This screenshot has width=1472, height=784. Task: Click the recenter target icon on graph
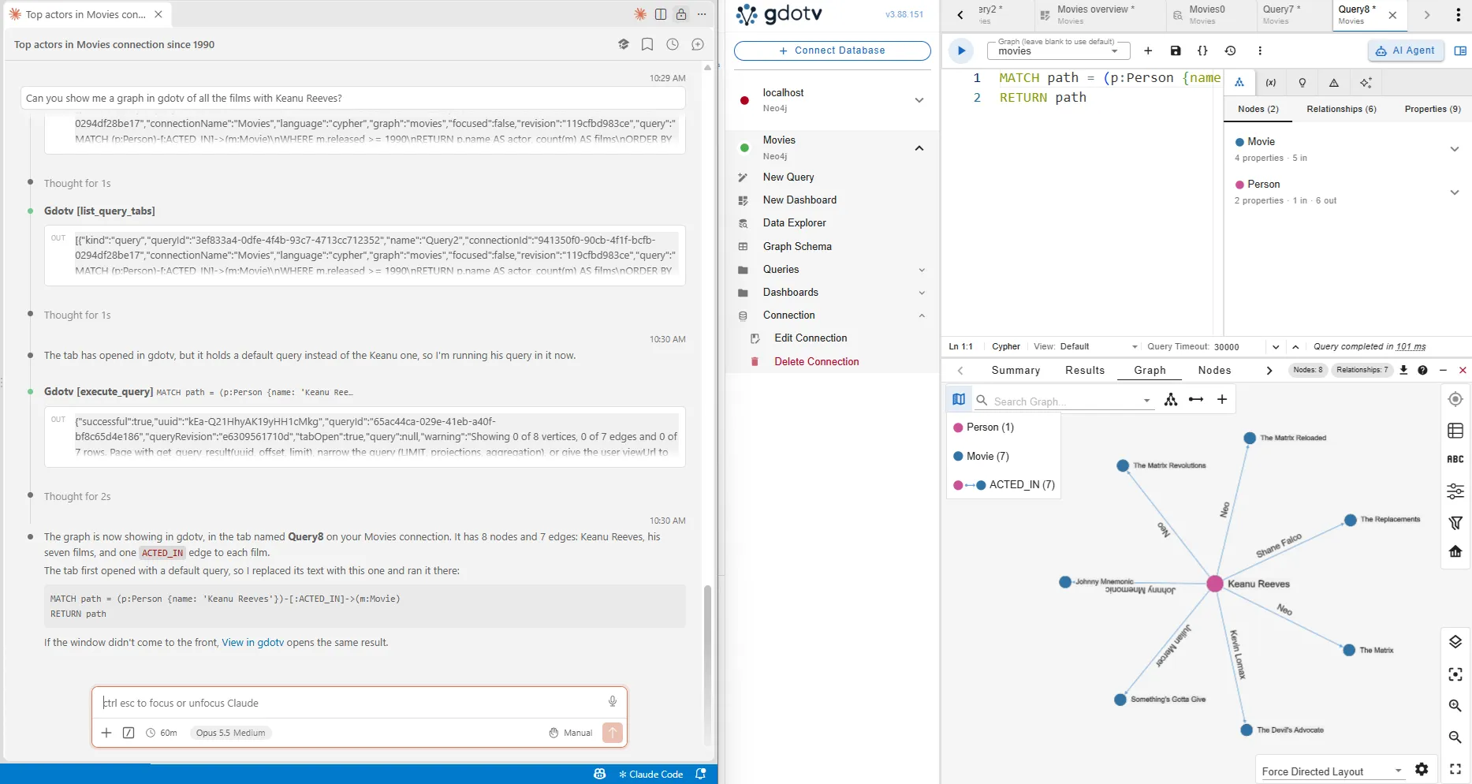(1455, 399)
